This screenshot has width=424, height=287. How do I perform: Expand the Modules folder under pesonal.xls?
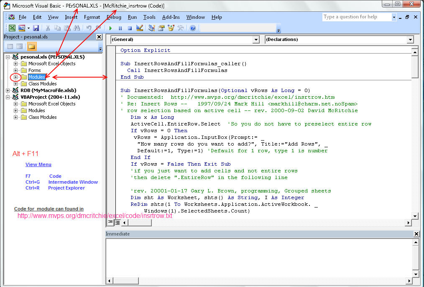point(16,77)
